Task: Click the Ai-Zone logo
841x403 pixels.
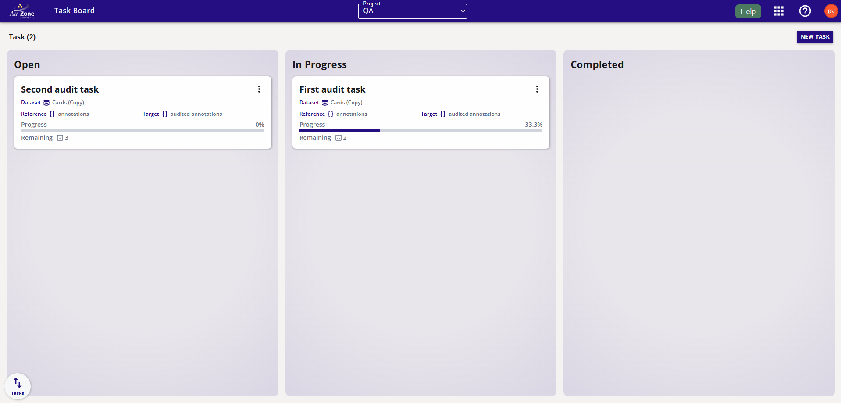Action: coord(21,11)
